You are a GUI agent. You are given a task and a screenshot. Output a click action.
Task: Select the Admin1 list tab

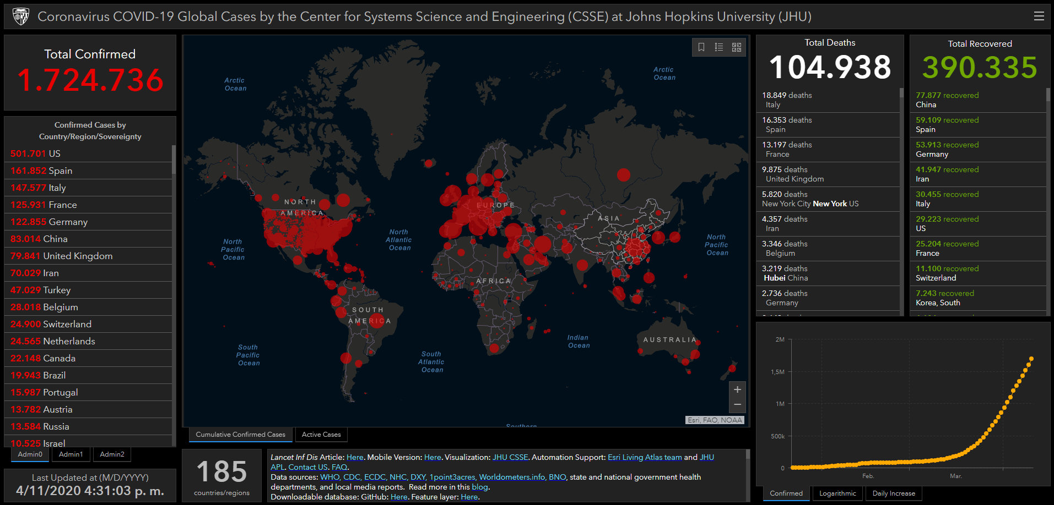(x=71, y=454)
